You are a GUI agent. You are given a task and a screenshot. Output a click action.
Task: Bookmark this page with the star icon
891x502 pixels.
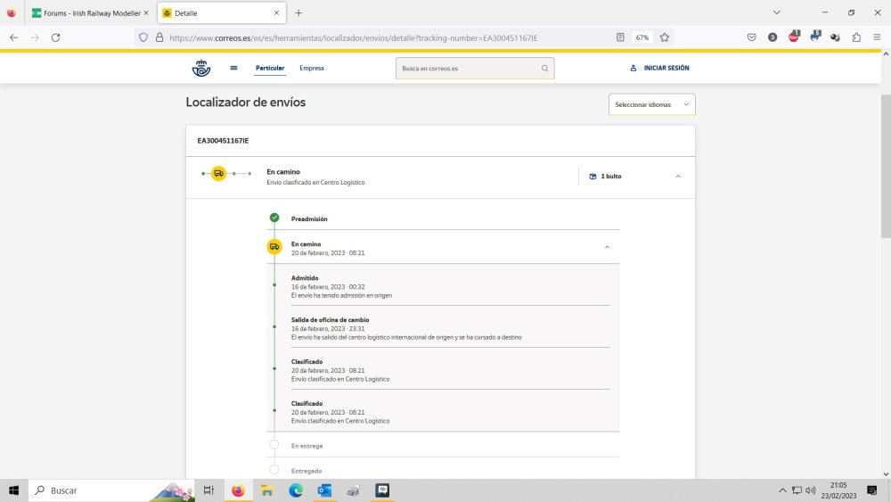(665, 37)
